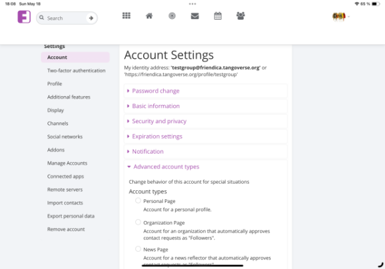
Task: Select the Organization Page radio button
Action: click(138, 222)
